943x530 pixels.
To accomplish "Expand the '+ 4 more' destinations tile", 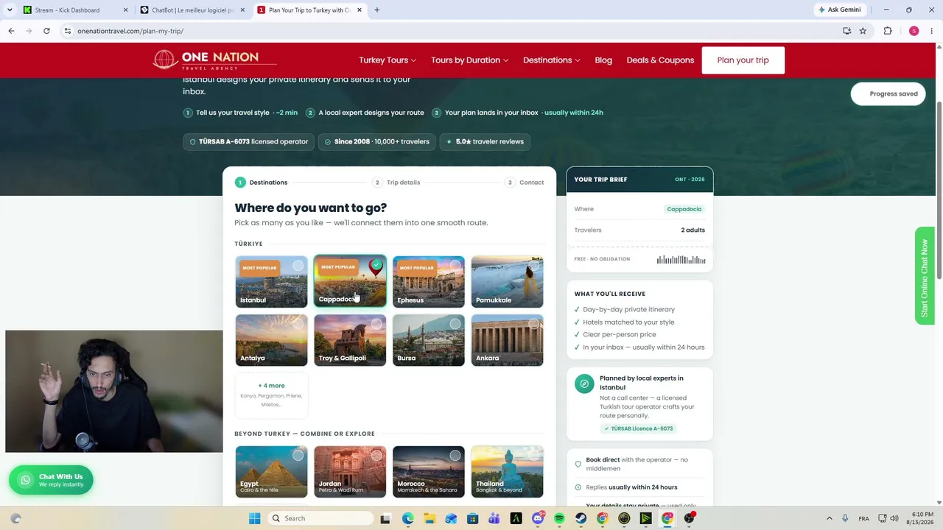I will [271, 395].
